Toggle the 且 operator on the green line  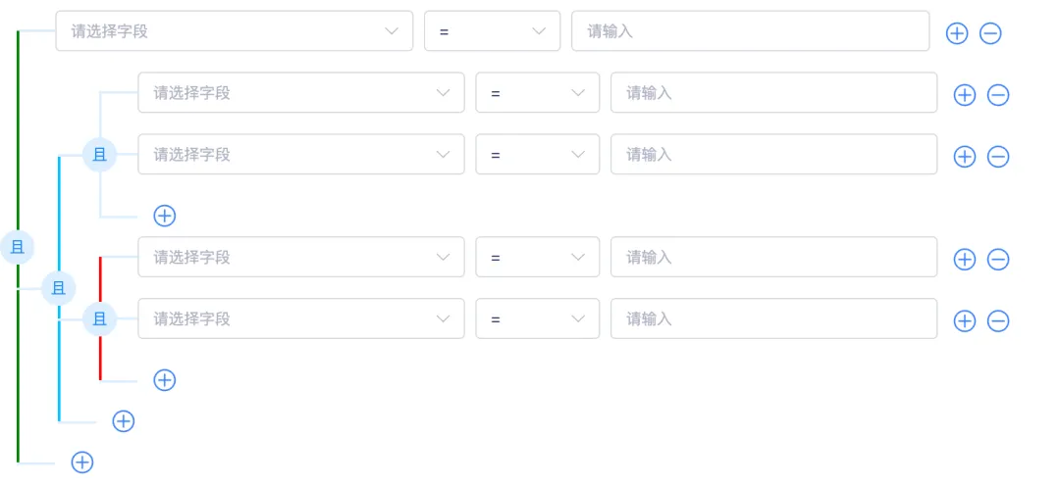coord(18,247)
